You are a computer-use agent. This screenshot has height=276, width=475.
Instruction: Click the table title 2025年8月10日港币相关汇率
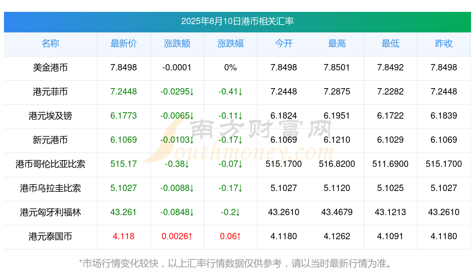pyautogui.click(x=237, y=21)
